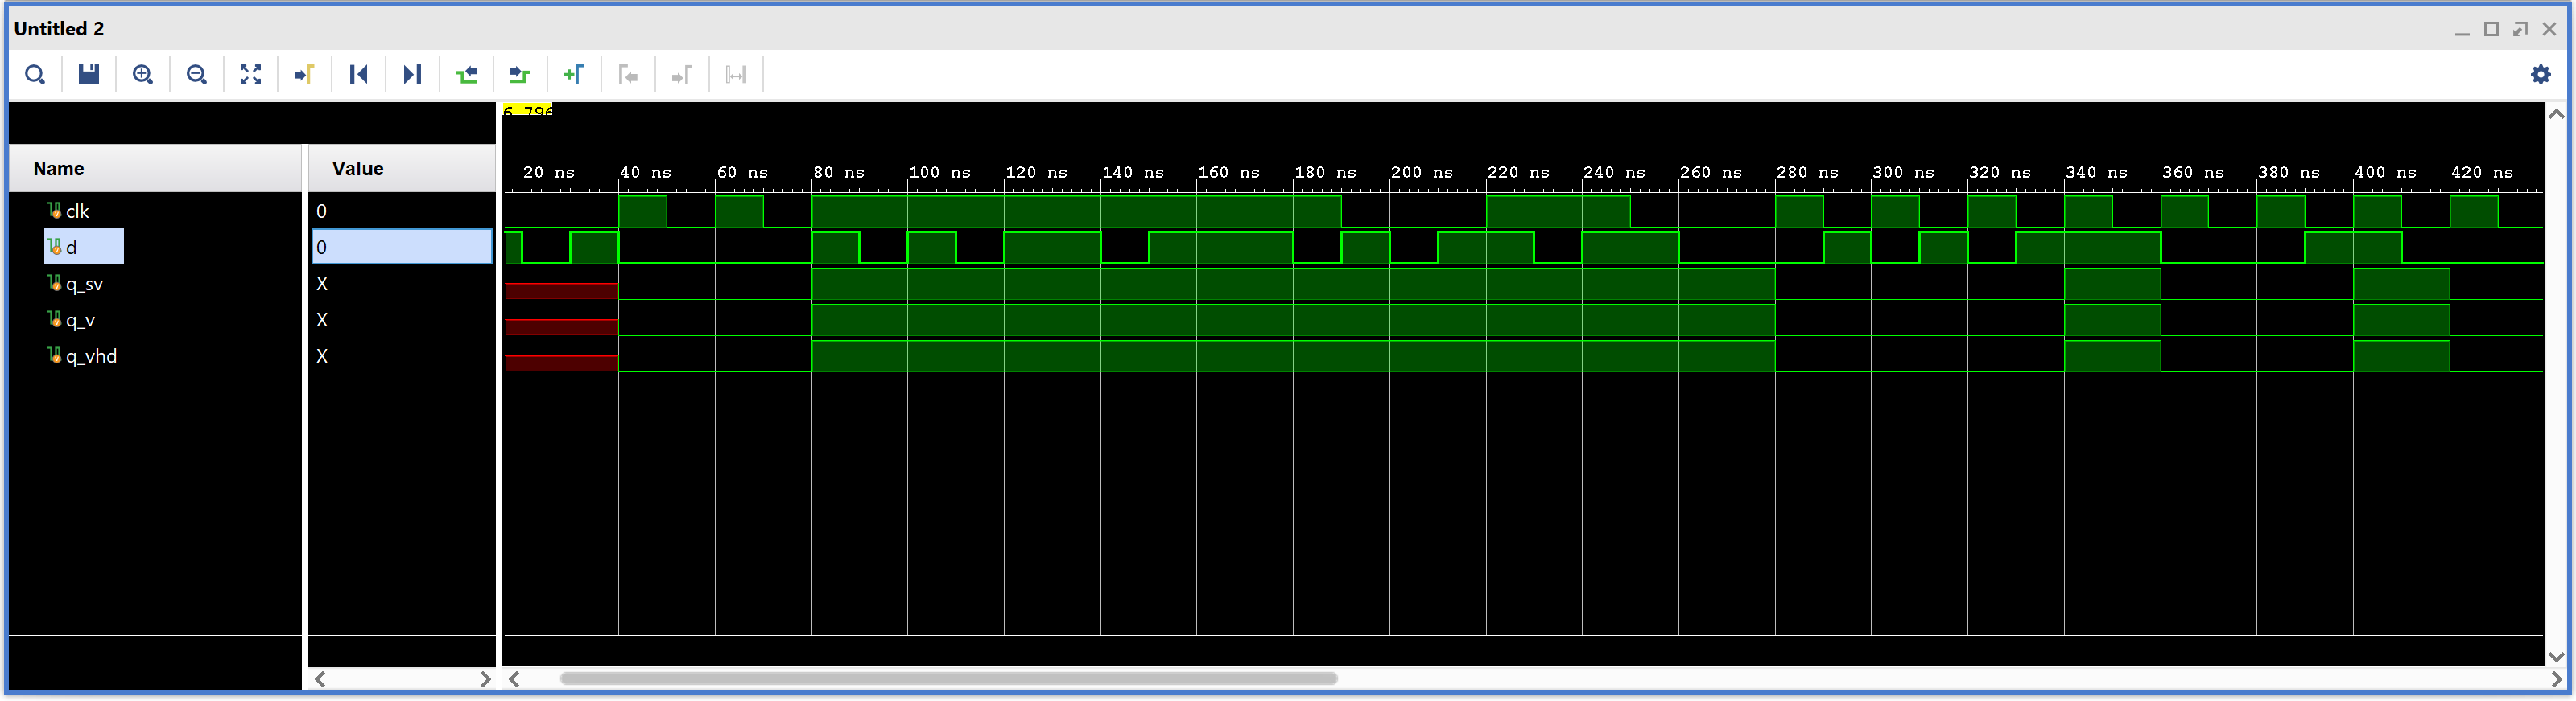This screenshot has width=2576, height=701.
Task: Select the q_sv signal row
Action: [x=84, y=285]
